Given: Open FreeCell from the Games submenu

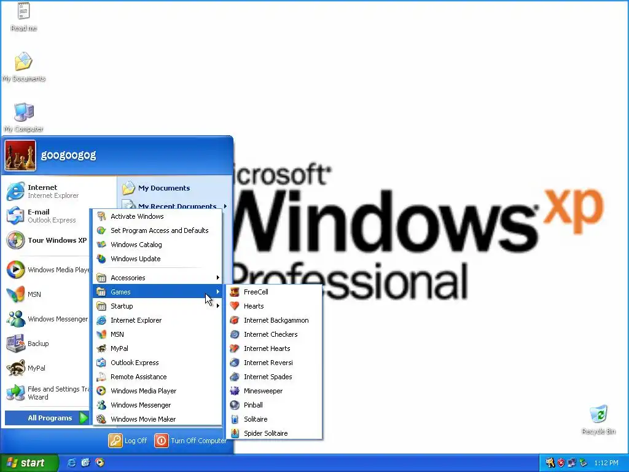Looking at the screenshot, I should click(274, 292).
